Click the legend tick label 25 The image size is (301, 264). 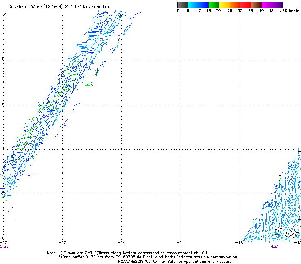pyautogui.click(x=230, y=11)
